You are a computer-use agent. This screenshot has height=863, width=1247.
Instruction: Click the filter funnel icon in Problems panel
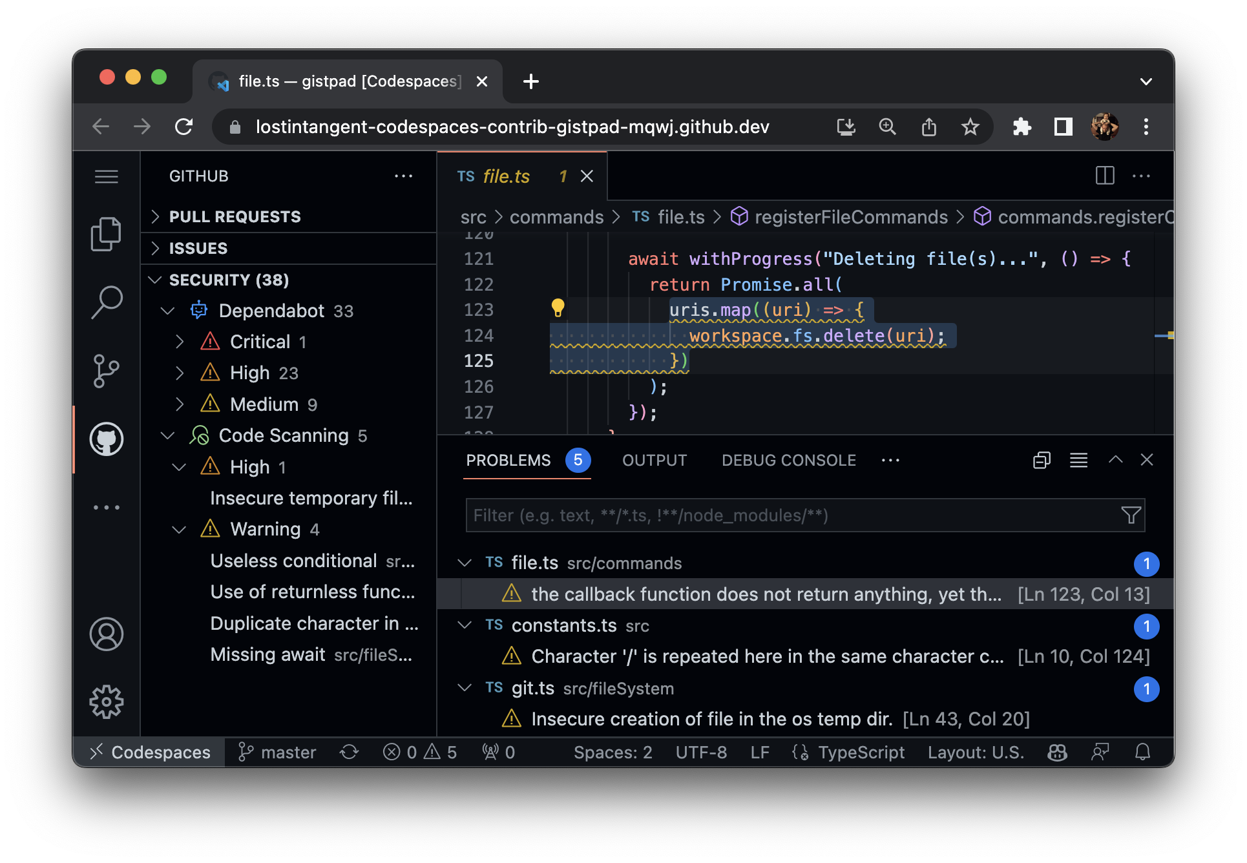tap(1129, 515)
